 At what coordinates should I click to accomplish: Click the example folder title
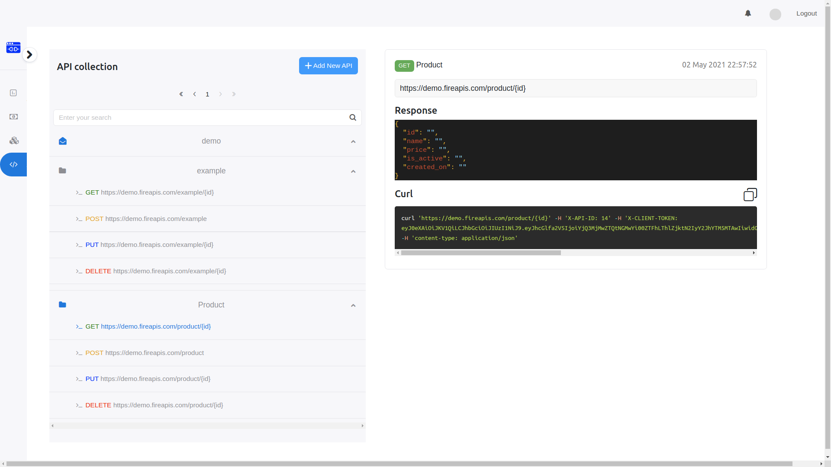point(211,171)
